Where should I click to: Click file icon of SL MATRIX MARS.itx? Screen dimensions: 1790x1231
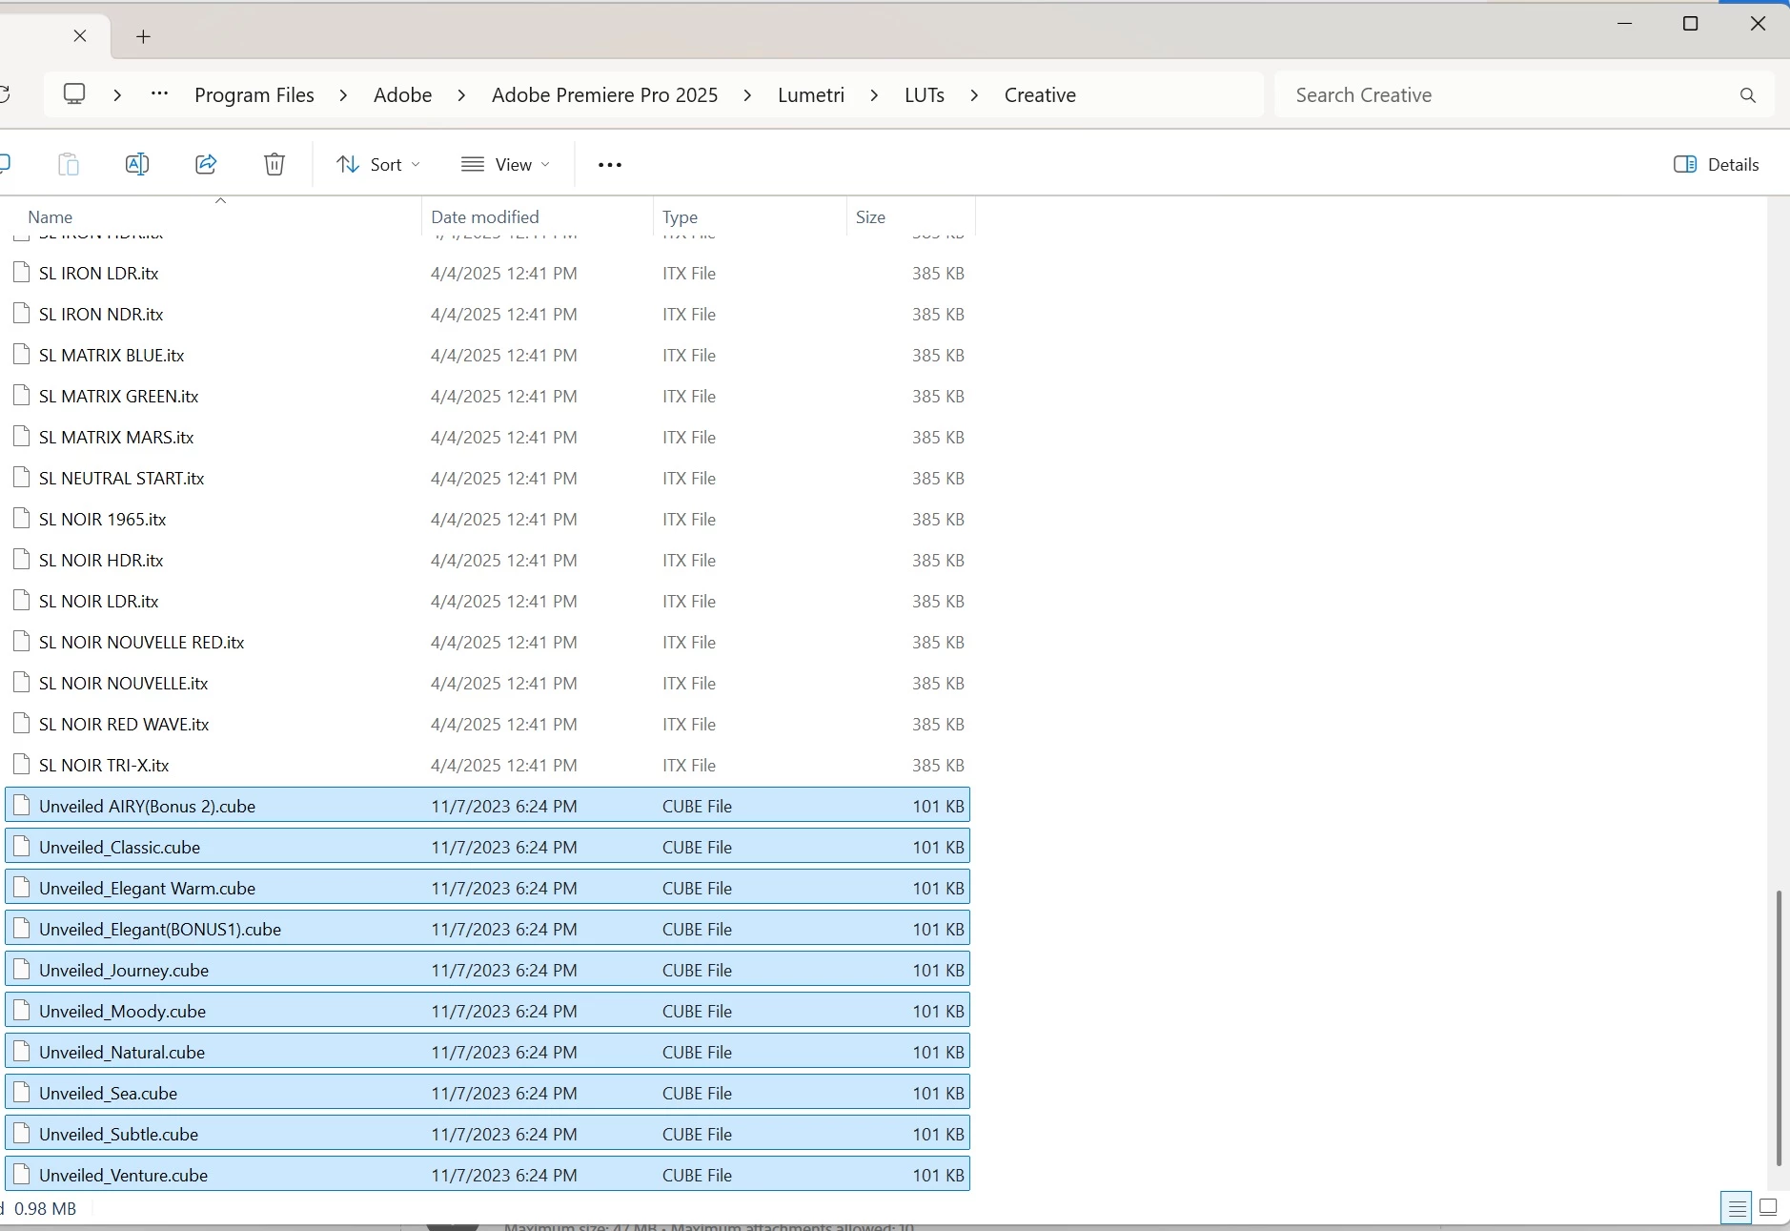click(x=21, y=437)
